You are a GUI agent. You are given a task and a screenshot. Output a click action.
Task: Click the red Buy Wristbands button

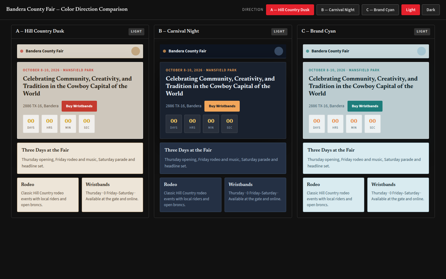click(79, 106)
